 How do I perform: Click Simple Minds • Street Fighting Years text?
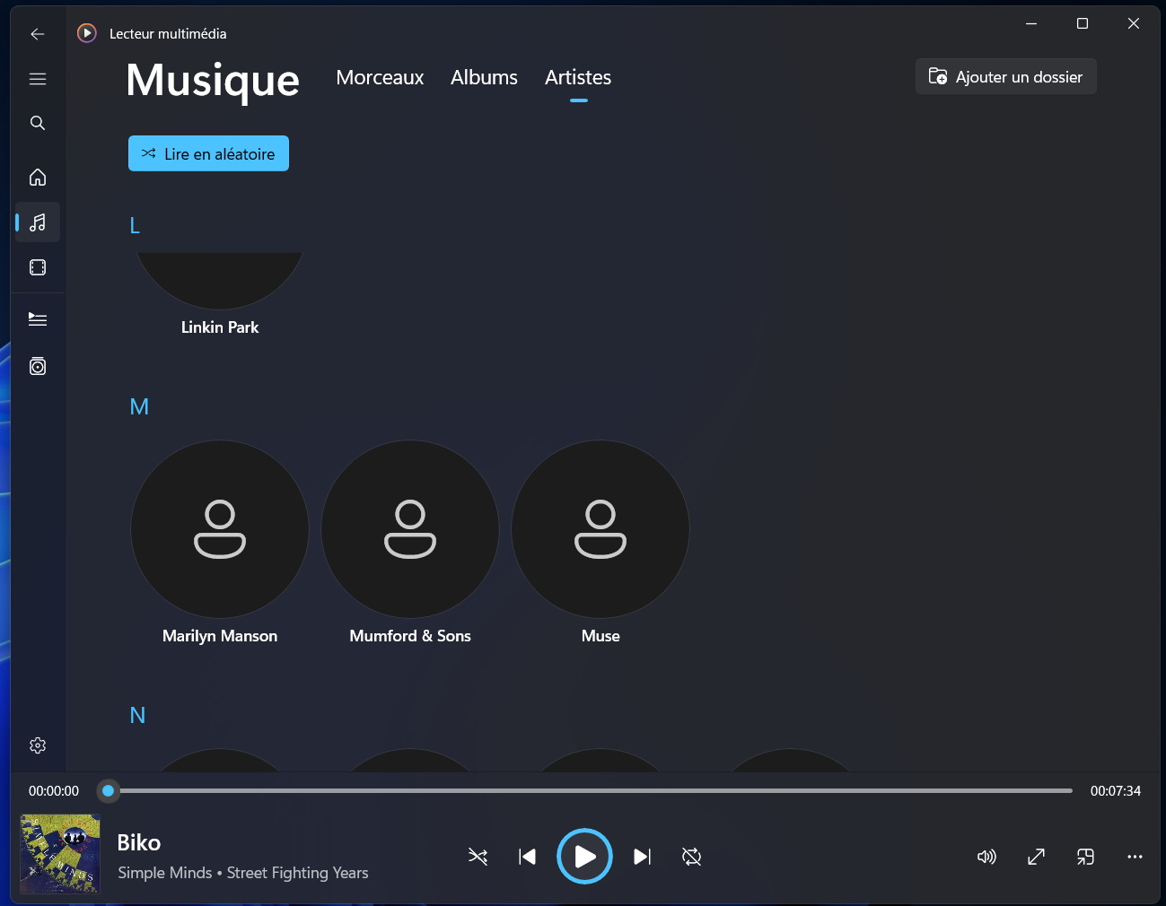tap(243, 873)
